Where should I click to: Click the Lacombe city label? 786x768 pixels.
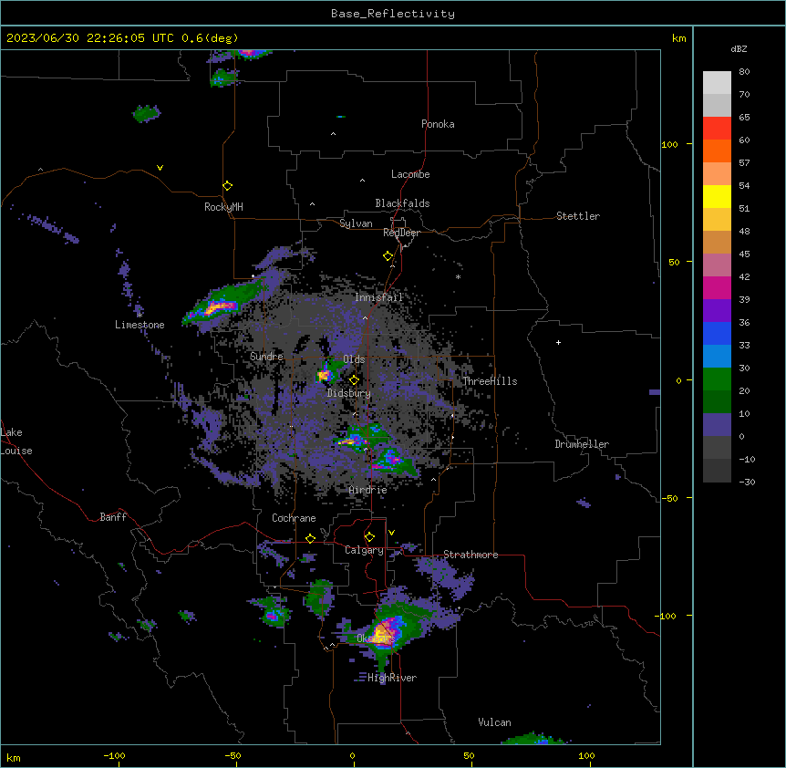[x=410, y=174]
